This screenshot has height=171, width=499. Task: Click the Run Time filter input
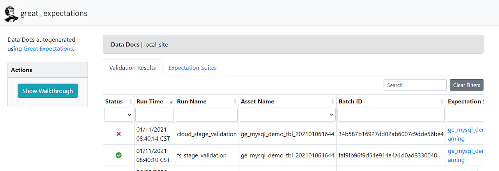(x=155, y=115)
